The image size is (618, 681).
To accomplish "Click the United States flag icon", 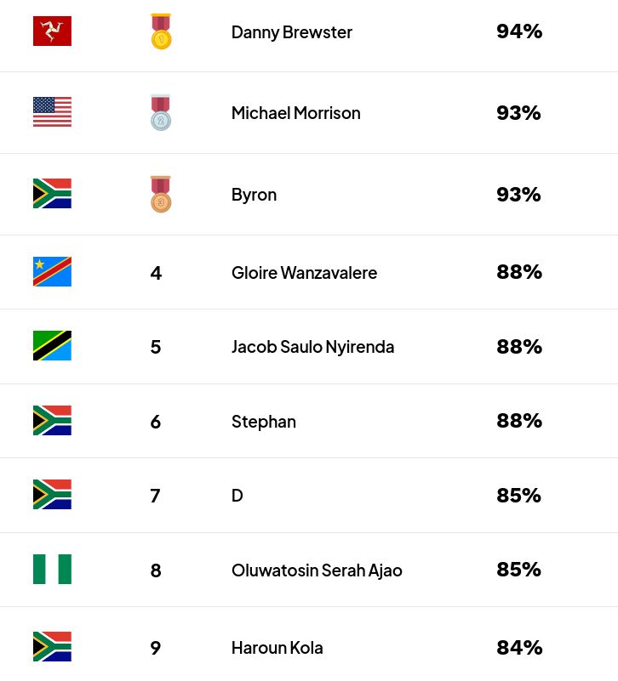I will [52, 112].
